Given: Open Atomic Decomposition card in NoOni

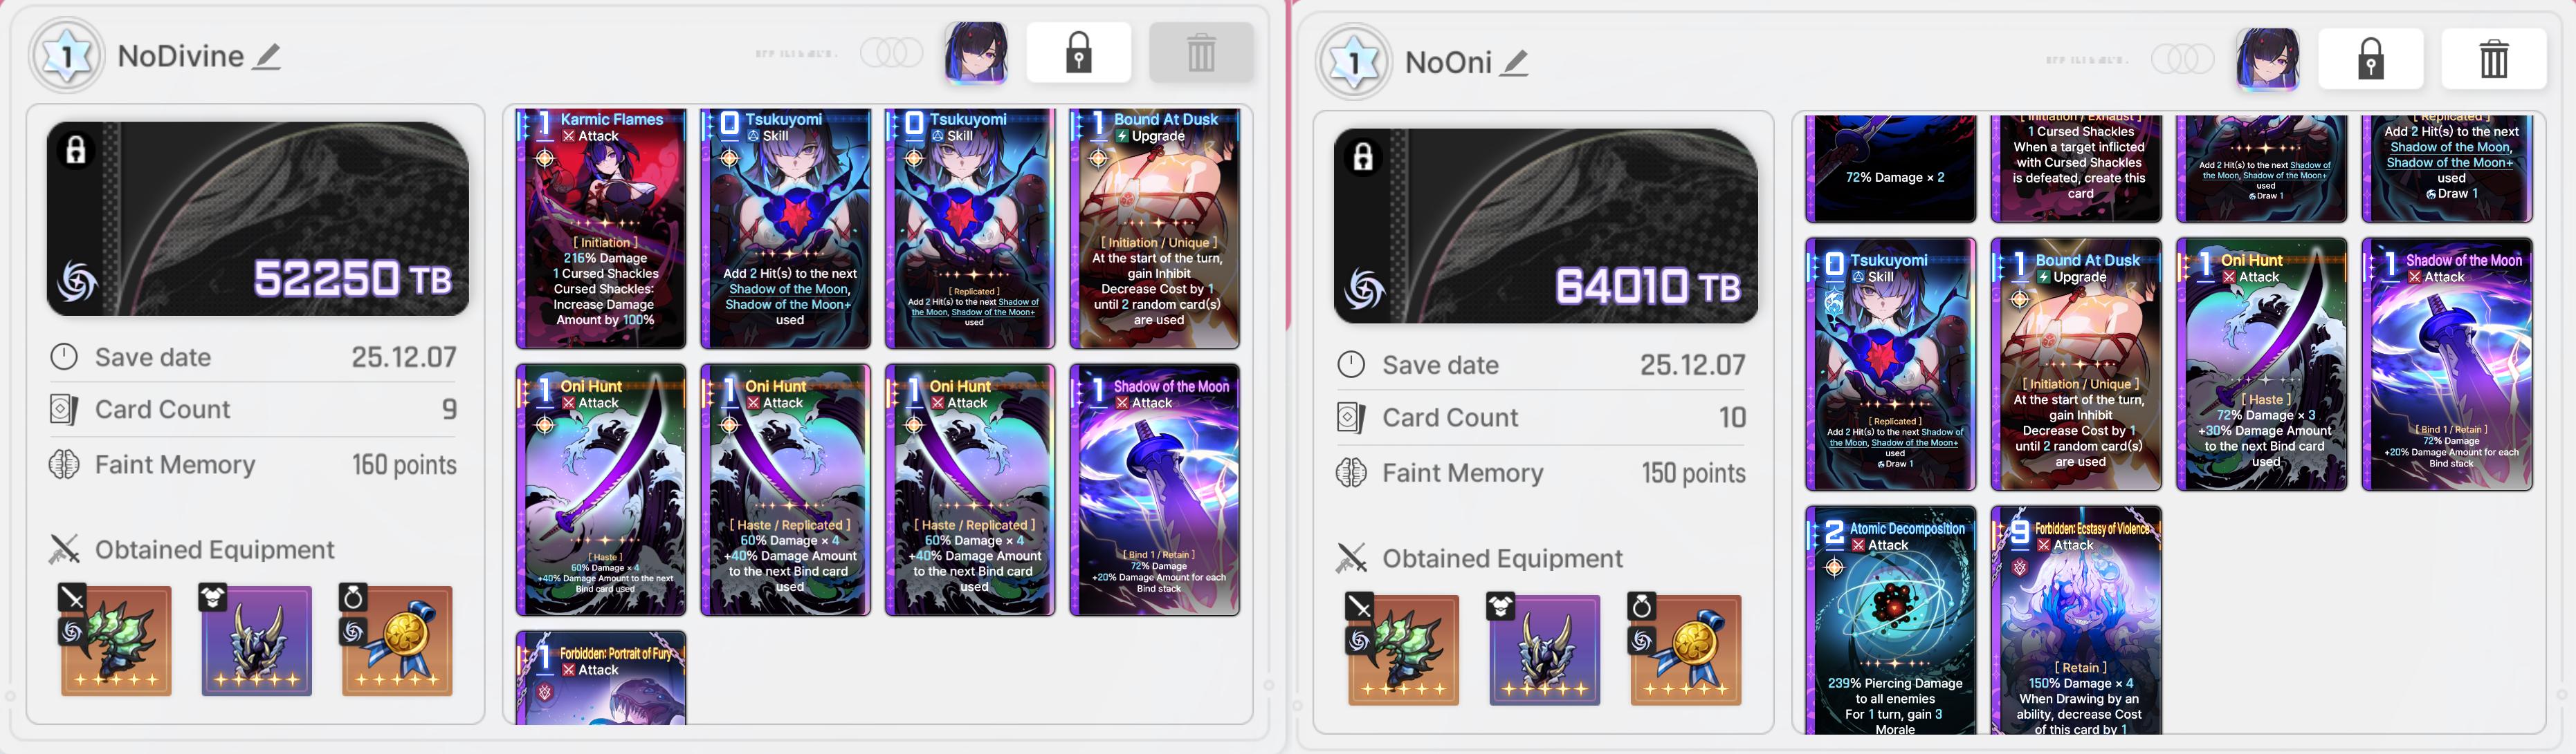Looking at the screenshot, I should point(1890,619).
